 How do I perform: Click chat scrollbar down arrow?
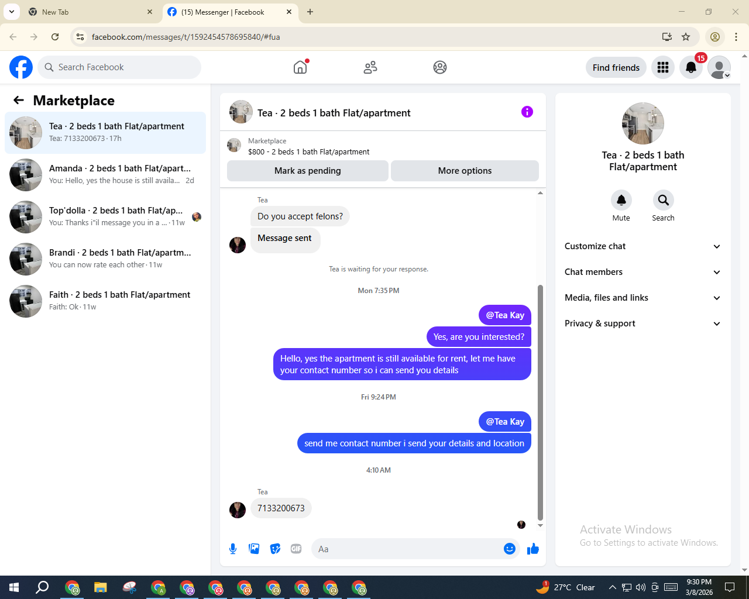click(x=540, y=525)
